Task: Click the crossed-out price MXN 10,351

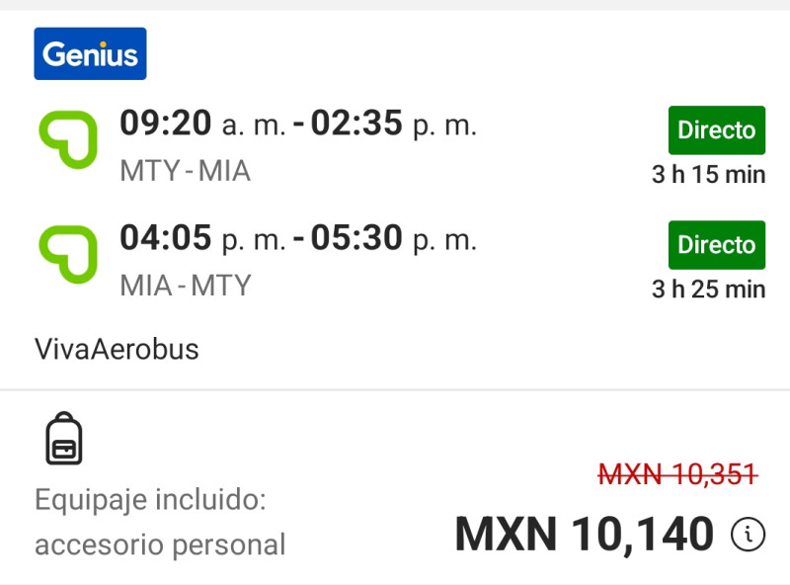Action: pos(675,475)
